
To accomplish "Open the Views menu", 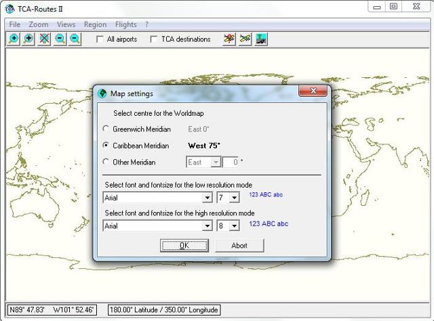I will click(66, 24).
